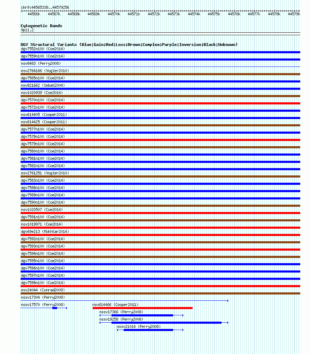Open nssv21014 (Perry2008) label
Screen dimensions: 310x354
coord(139,327)
